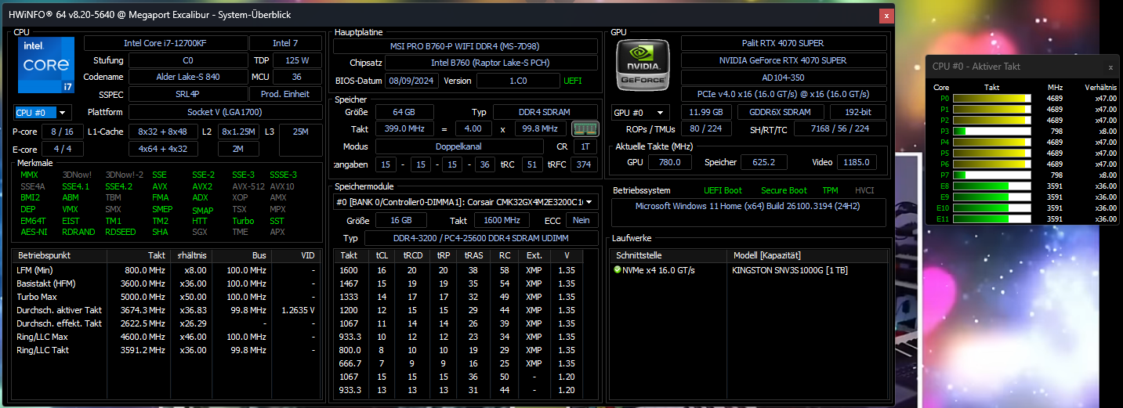Click the mainboard name MSI PRO B760-P WIFI DDR4
The image size is (1123, 408).
click(x=466, y=46)
